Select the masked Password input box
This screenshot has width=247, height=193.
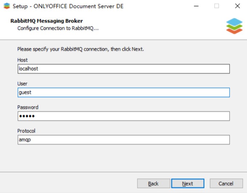[x=124, y=116]
